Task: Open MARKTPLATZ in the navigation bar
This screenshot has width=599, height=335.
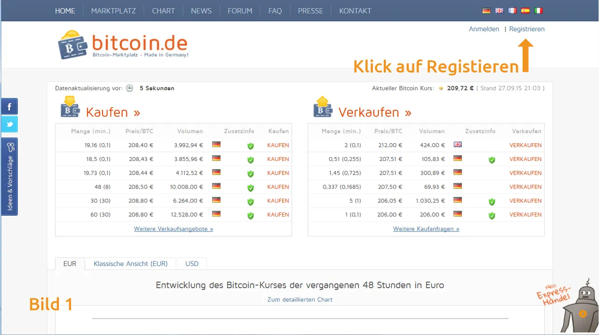Action: (x=113, y=11)
